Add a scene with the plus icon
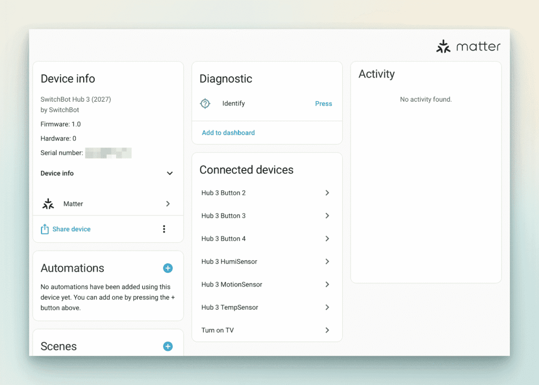 (168, 346)
